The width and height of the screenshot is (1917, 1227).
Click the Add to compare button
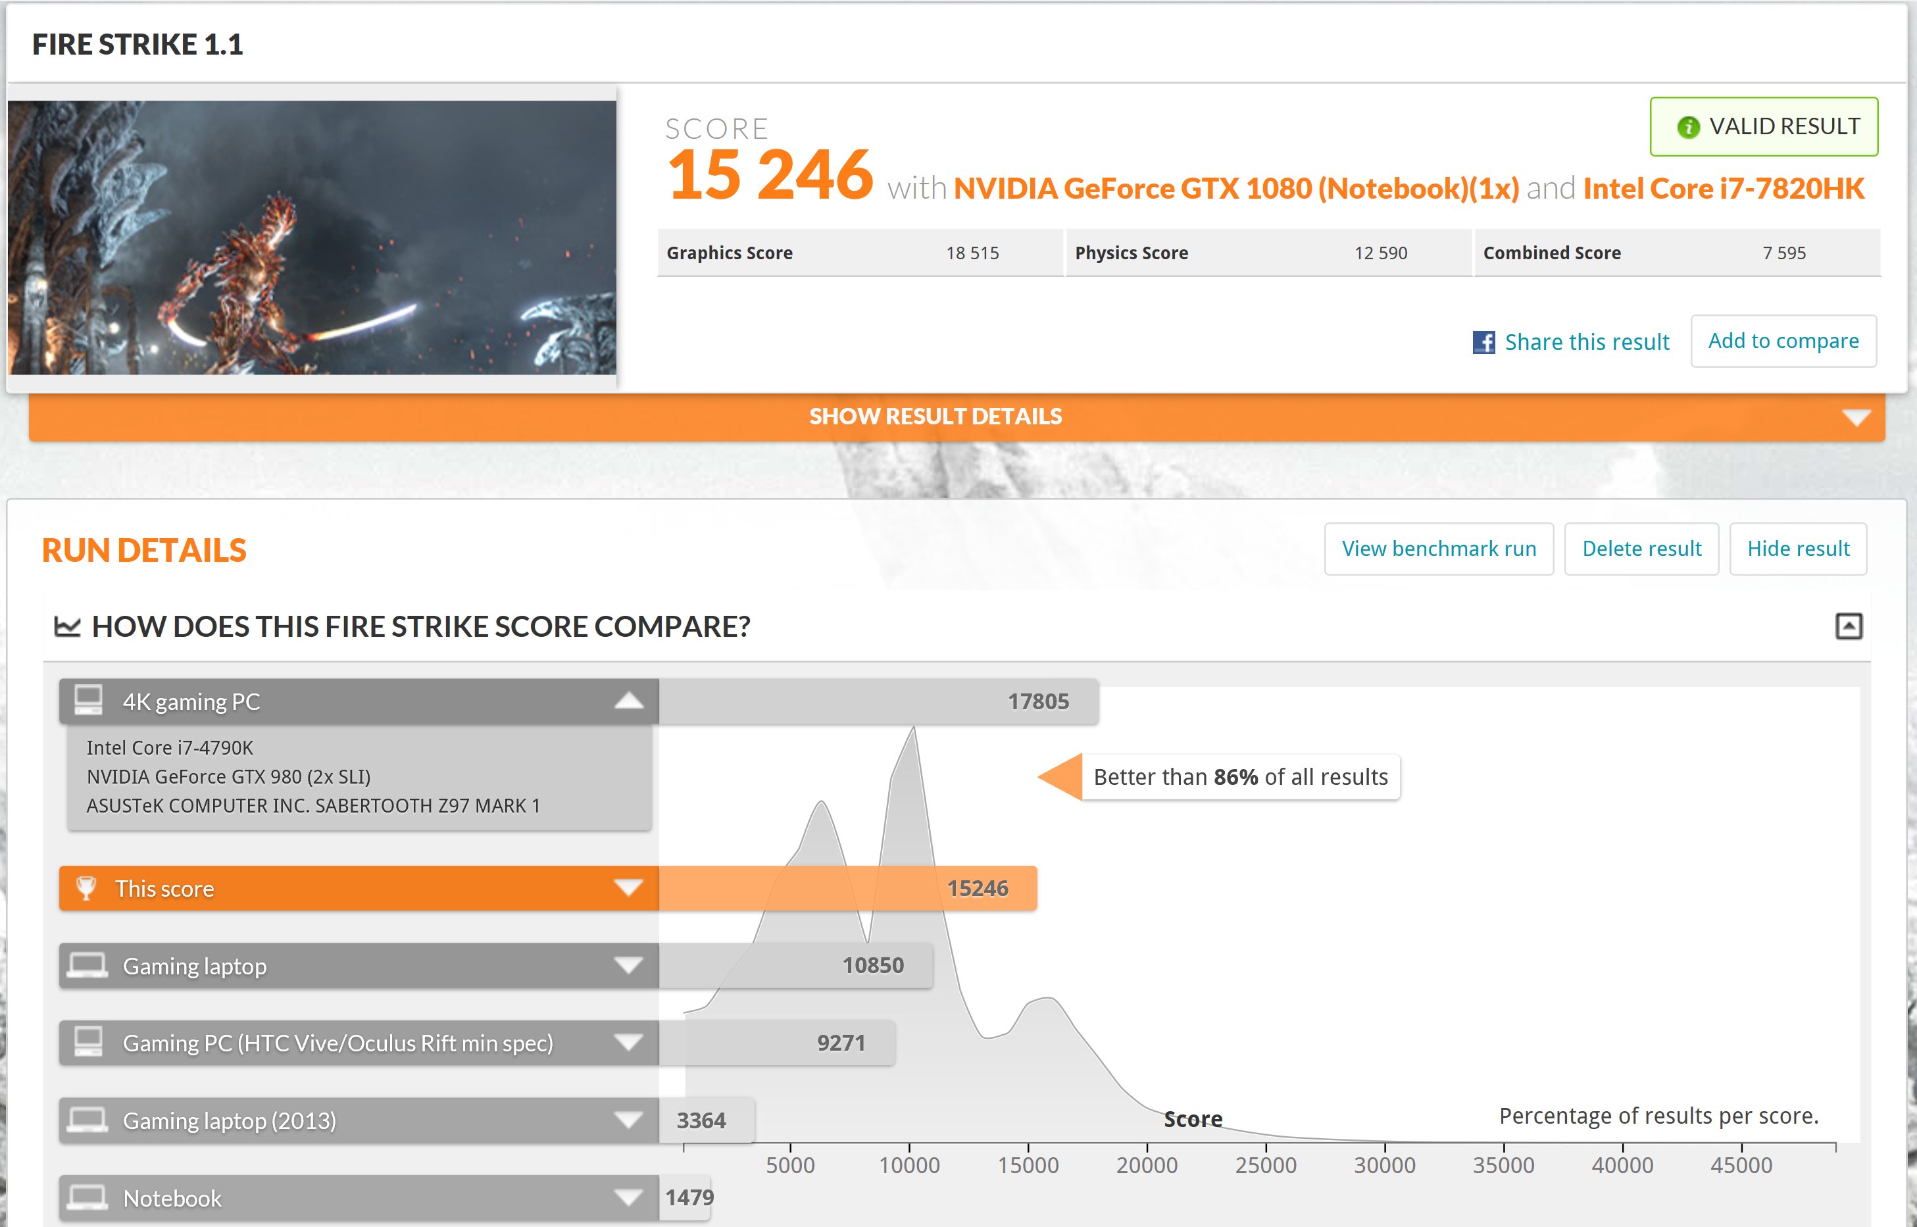1783,341
